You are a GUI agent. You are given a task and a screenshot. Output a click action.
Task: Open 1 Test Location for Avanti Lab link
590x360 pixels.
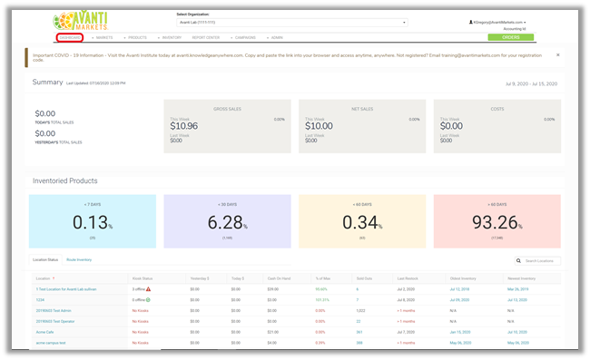pyautogui.click(x=66, y=289)
